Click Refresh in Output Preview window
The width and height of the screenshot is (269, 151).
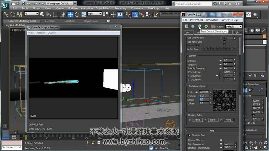coord(40,33)
